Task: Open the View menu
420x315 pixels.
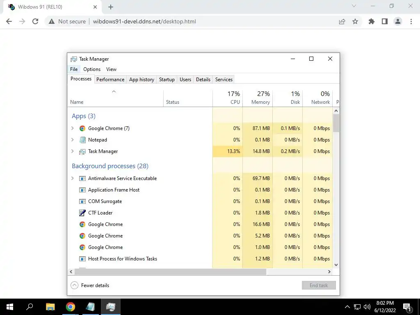Action: coord(111,69)
